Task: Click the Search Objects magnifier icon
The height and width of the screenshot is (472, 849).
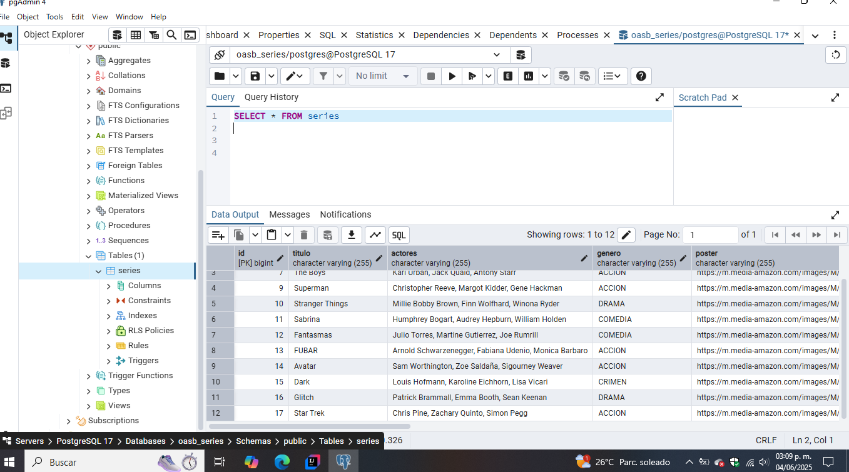Action: [171, 35]
